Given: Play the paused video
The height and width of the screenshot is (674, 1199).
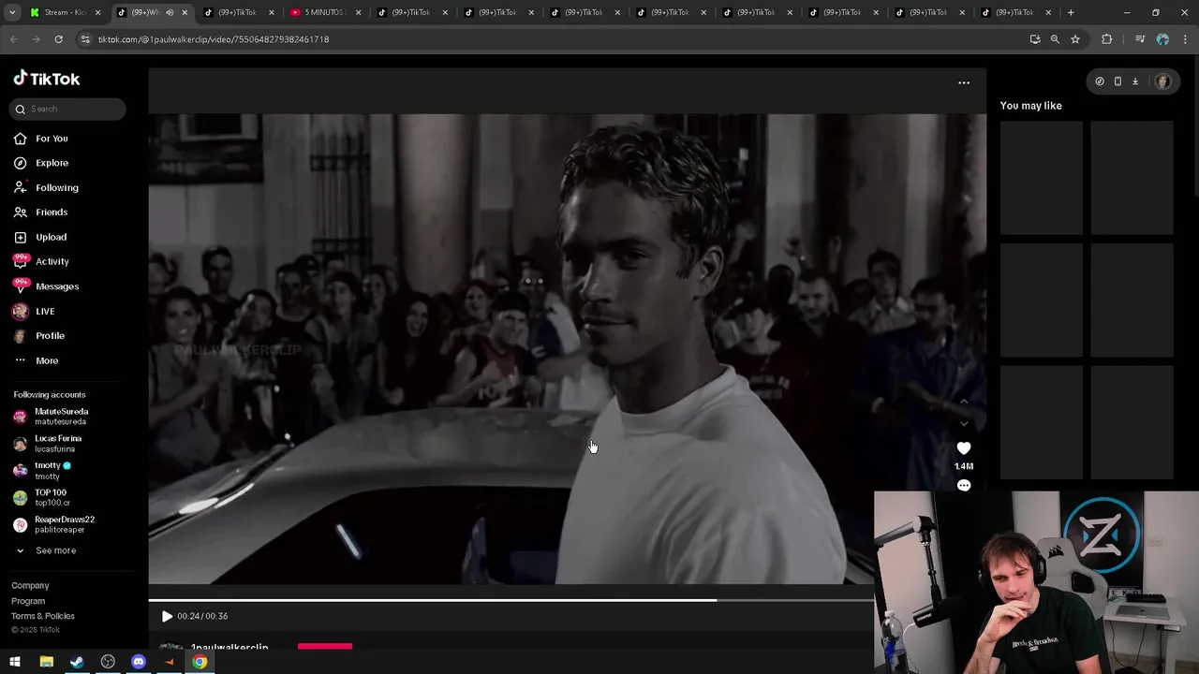Looking at the screenshot, I should coord(167,616).
